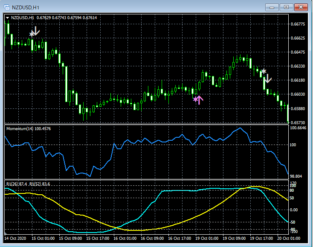Open the triangle menu before NZDUSD,H1 chart label

[x=8, y=17]
